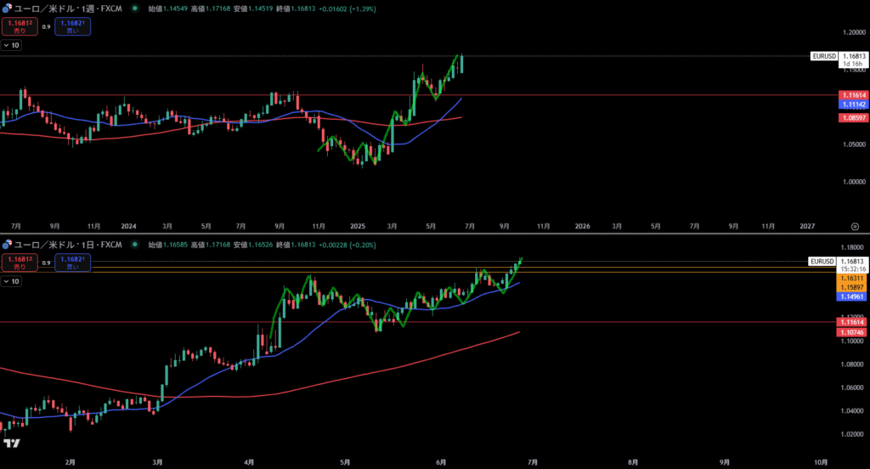Click the green market status dot on daily chart

(135, 244)
